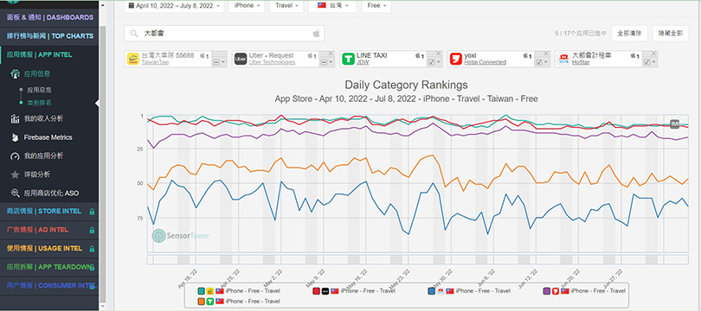
Task: Toggle the 大都會計程車 app checkbox
Action: [x=646, y=62]
